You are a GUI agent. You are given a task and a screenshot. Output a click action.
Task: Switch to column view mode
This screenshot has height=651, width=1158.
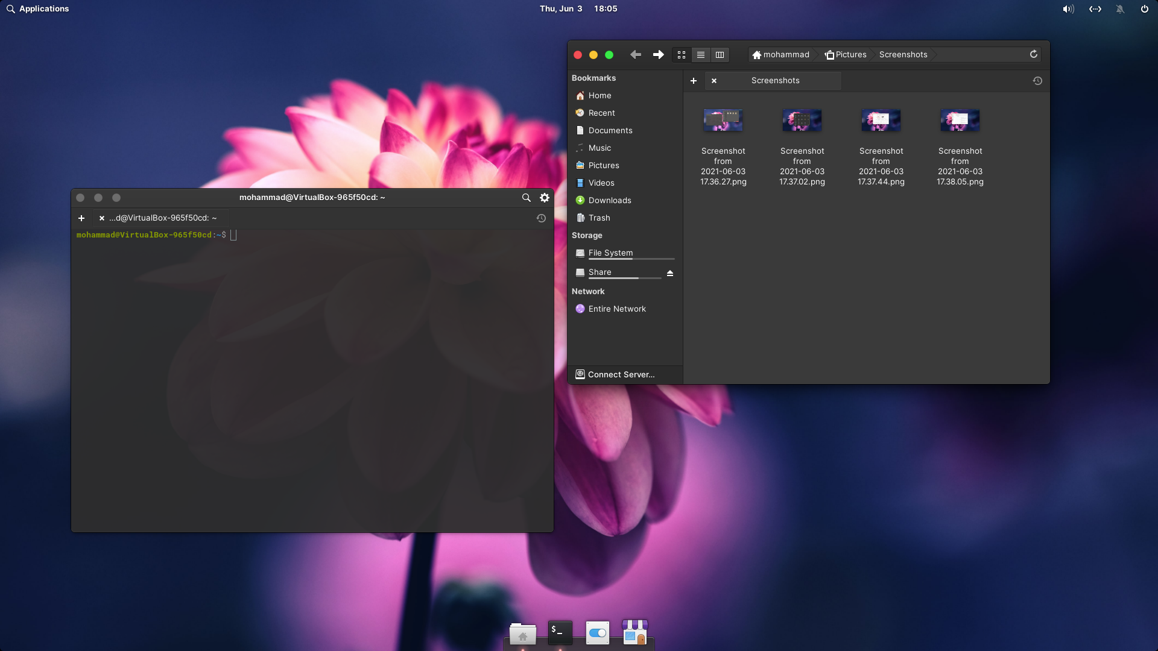720,55
